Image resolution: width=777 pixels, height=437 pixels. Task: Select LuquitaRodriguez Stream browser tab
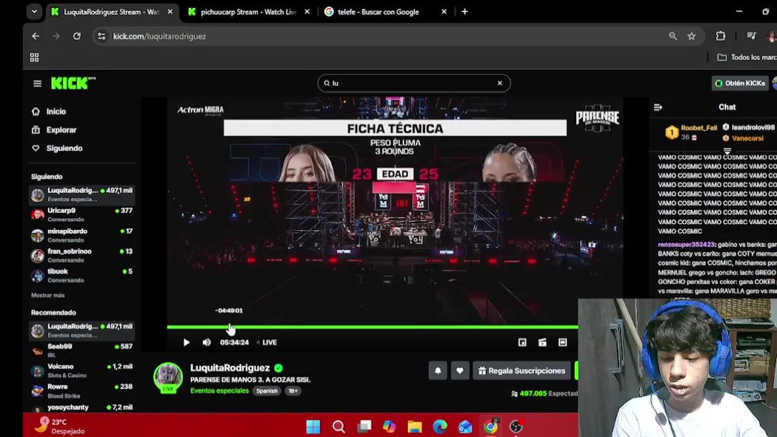[111, 12]
